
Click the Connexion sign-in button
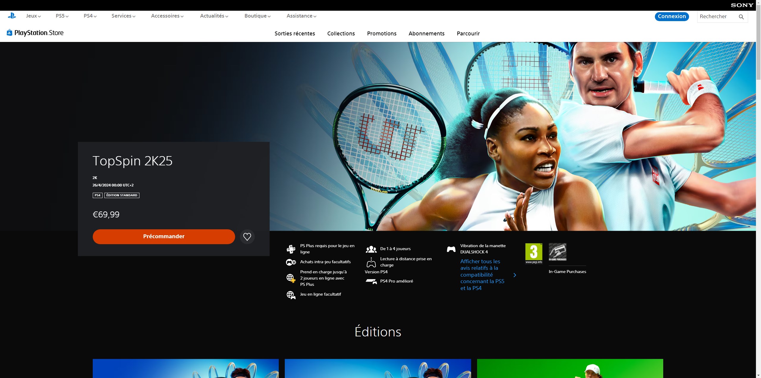pyautogui.click(x=672, y=16)
